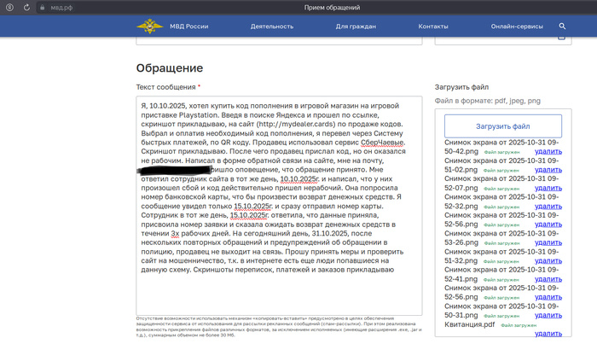Click the МВД emblem logo
The width and height of the screenshot is (597, 344).
pyautogui.click(x=151, y=26)
